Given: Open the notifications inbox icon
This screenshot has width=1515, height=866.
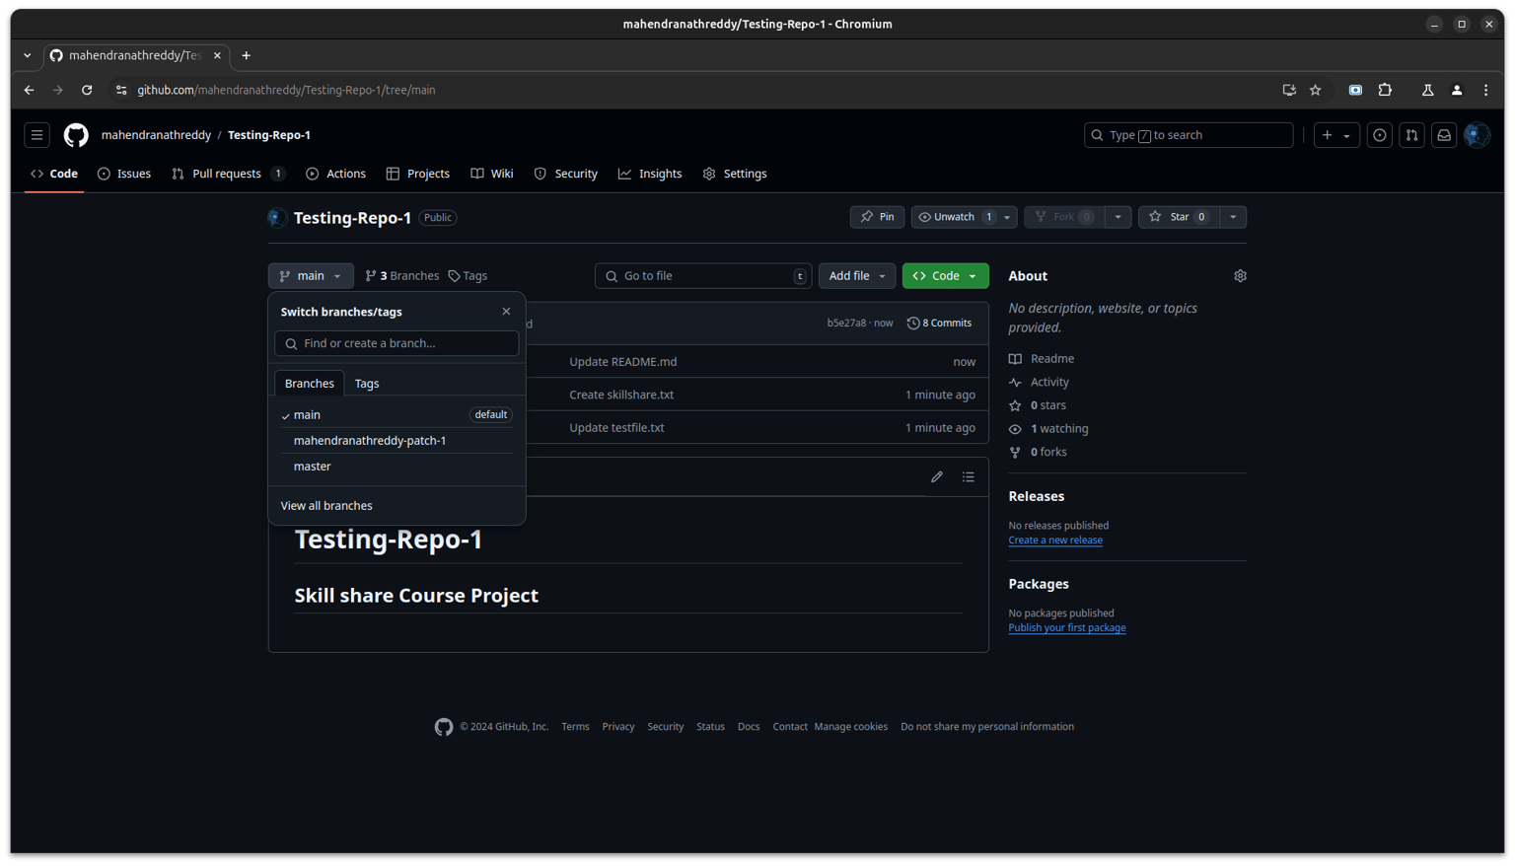Looking at the screenshot, I should [x=1444, y=135].
